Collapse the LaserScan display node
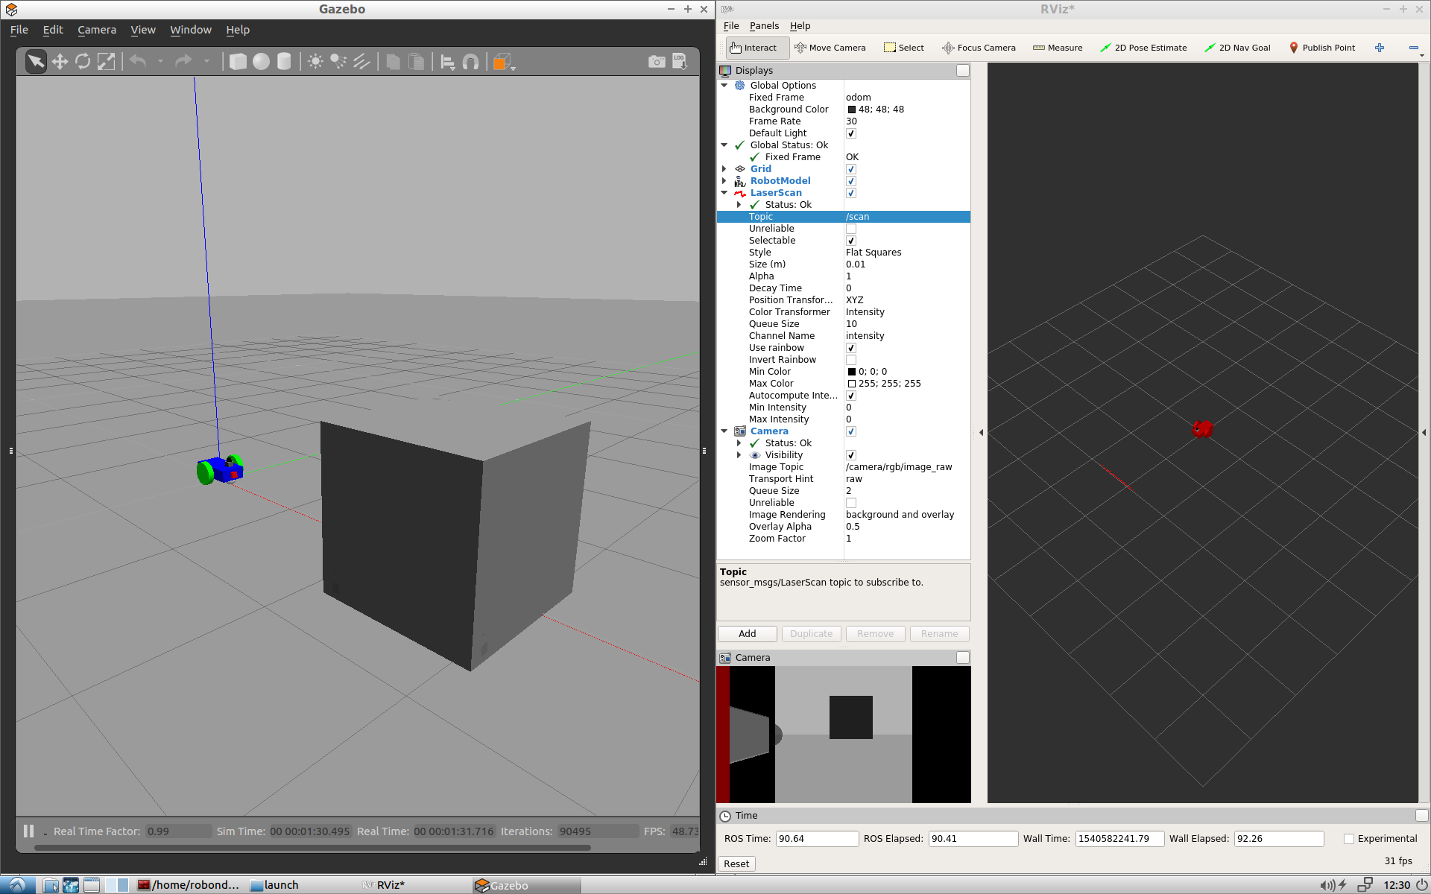 coord(724,193)
